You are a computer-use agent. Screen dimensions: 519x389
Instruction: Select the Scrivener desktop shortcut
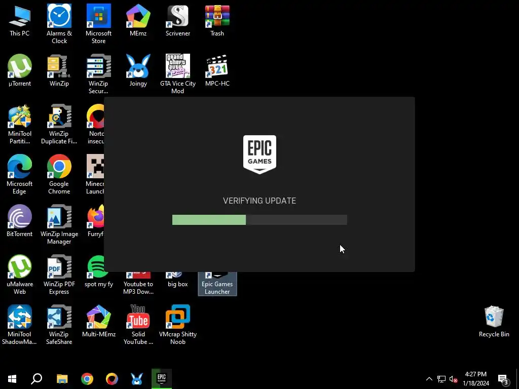click(178, 21)
